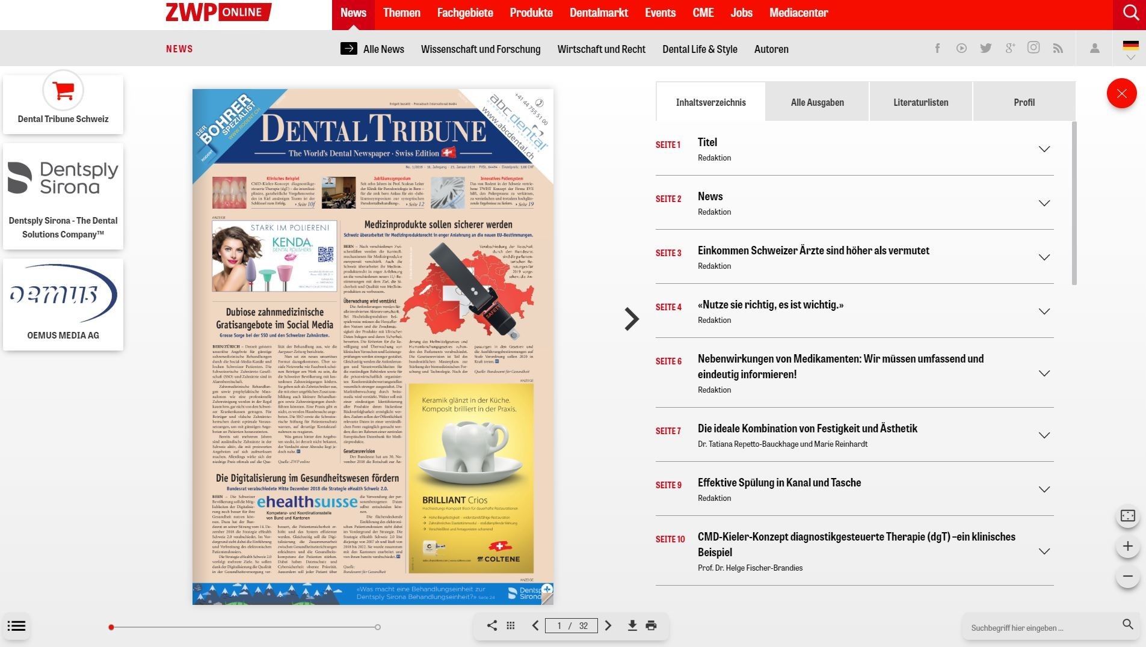This screenshot has width=1146, height=647.
Task: Go to next page with the large arrow
Action: [x=631, y=319]
